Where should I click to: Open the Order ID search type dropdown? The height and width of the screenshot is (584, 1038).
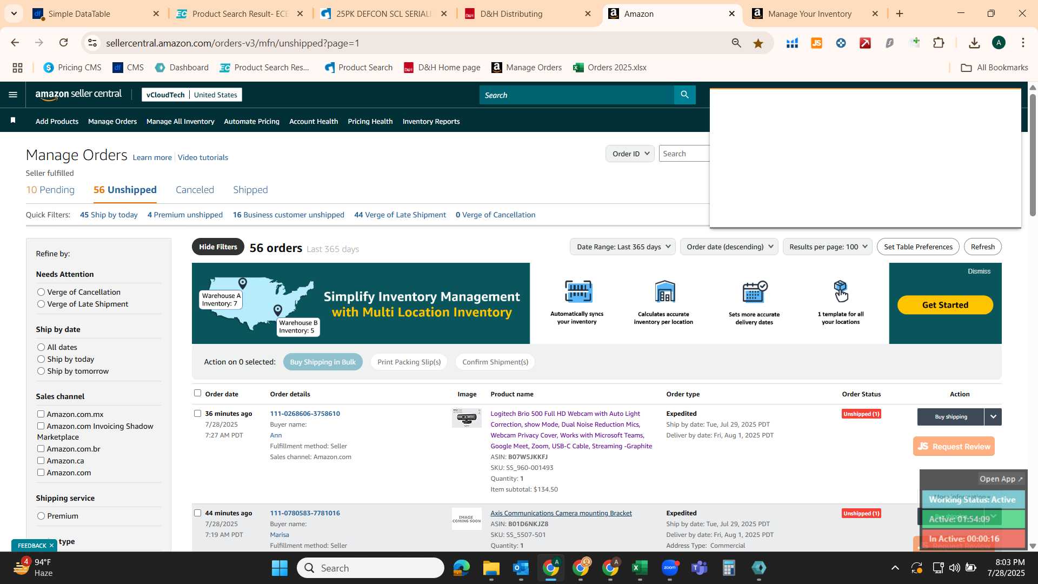pyautogui.click(x=630, y=154)
